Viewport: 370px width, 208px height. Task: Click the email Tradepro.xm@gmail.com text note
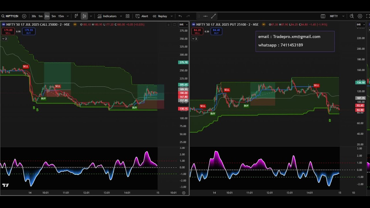289,37
